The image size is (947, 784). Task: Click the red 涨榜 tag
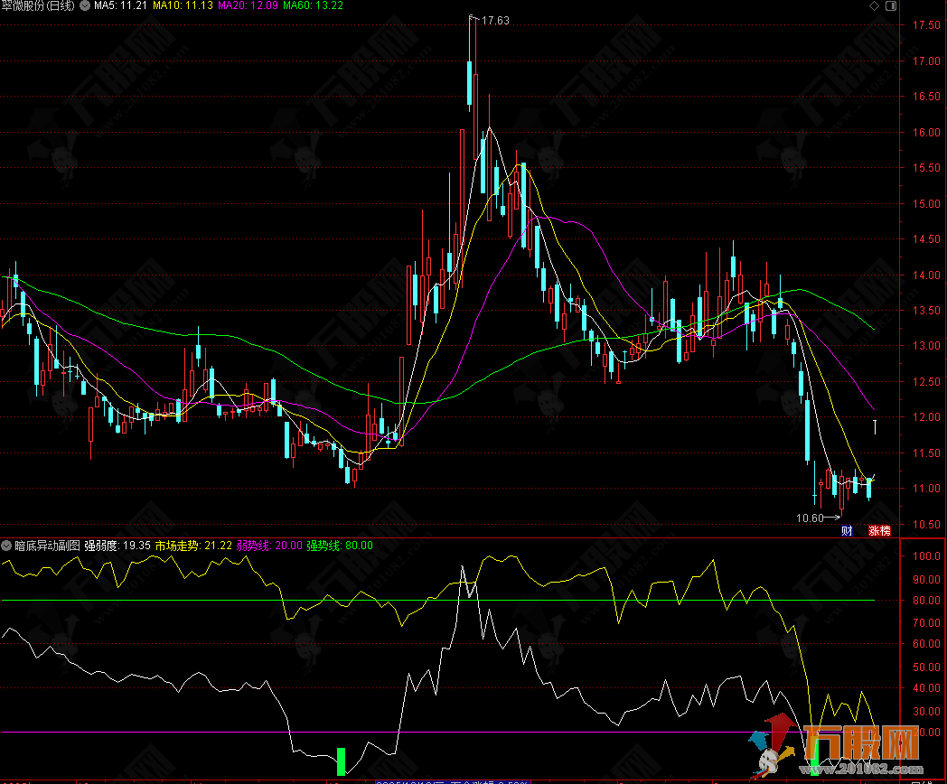878,530
